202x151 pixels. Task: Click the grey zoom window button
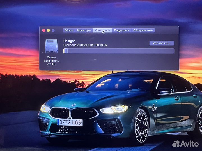tap(53, 30)
